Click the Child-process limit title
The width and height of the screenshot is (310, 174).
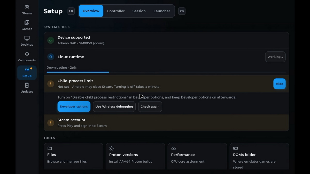[x=75, y=81]
